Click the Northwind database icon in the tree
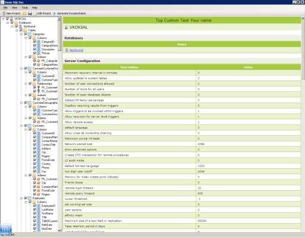 pos(21,26)
